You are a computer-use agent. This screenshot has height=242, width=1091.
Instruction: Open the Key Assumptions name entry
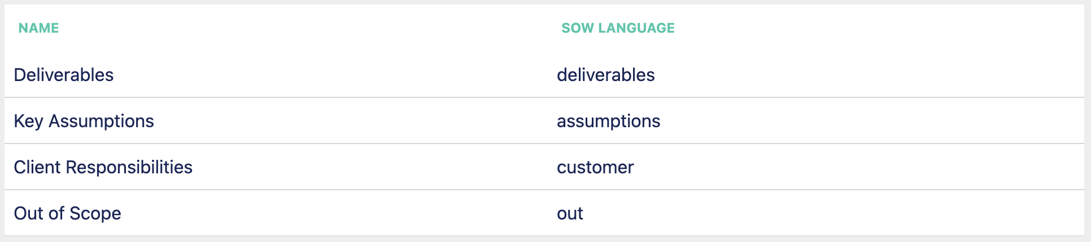click(84, 121)
